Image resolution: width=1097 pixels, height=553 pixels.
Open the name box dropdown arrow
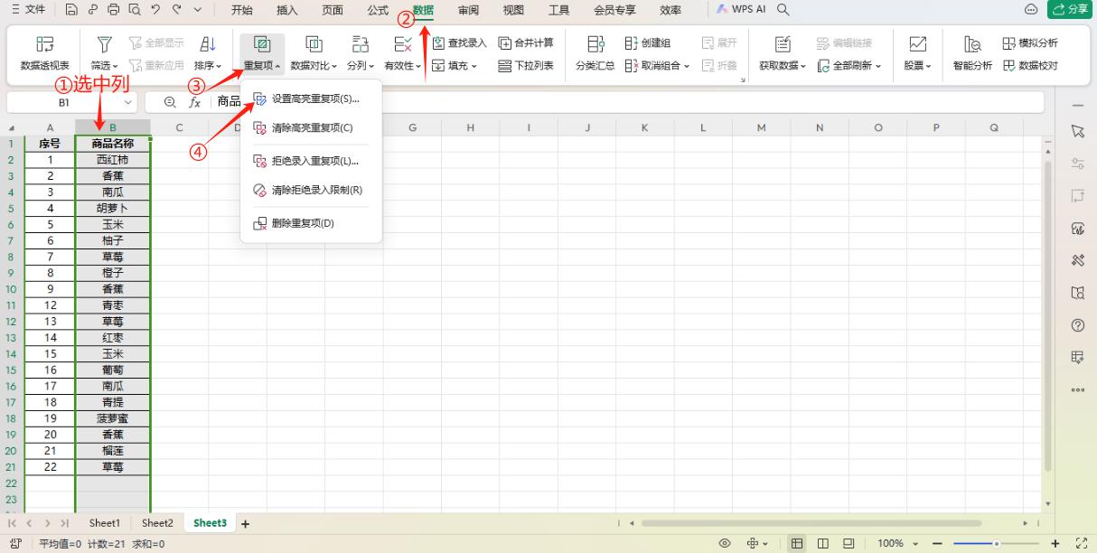(x=127, y=102)
